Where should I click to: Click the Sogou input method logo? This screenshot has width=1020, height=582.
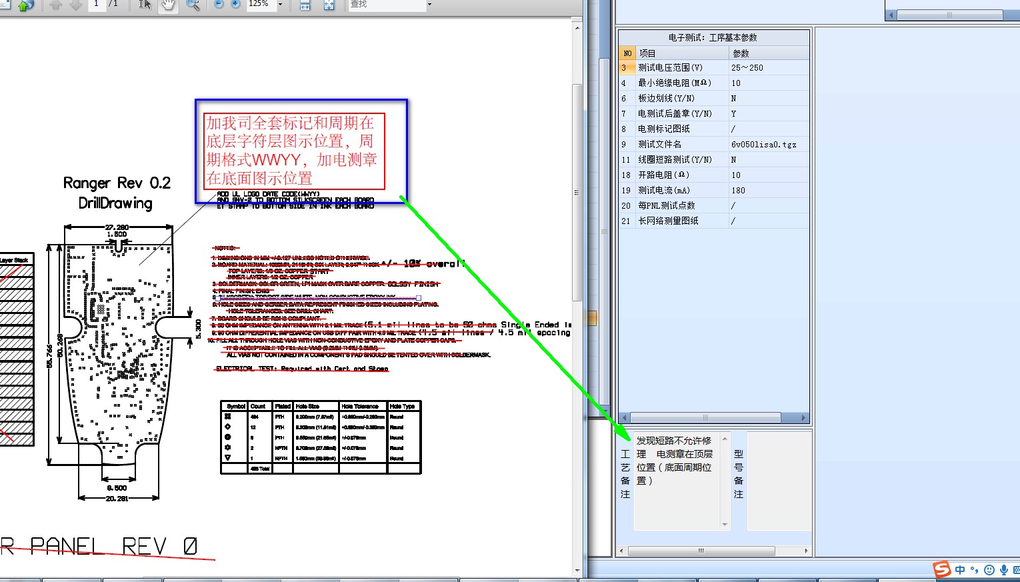(x=941, y=569)
